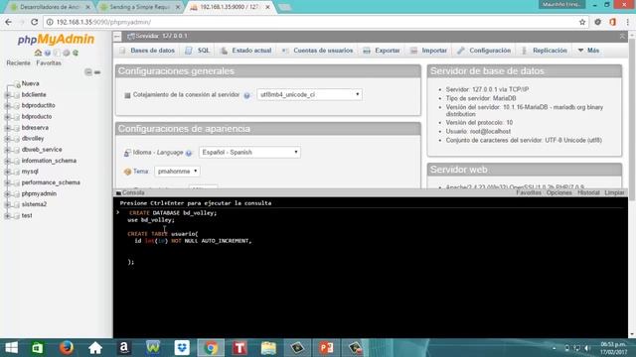Open the Store icon in the taskbar
636x357 pixels.
(x=38, y=348)
